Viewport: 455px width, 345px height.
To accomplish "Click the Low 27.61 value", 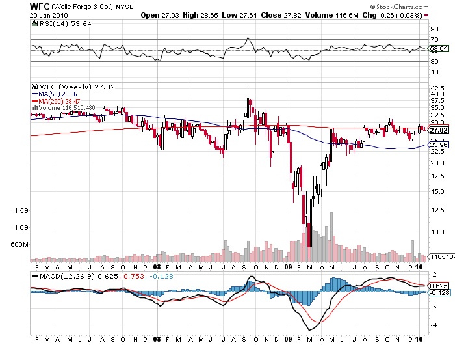I will pyautogui.click(x=239, y=15).
